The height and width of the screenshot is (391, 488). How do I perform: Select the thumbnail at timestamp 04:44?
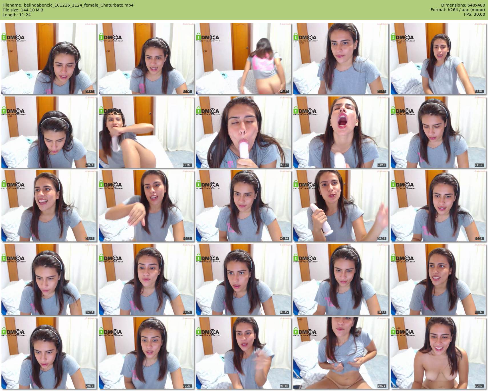[x=49, y=206]
